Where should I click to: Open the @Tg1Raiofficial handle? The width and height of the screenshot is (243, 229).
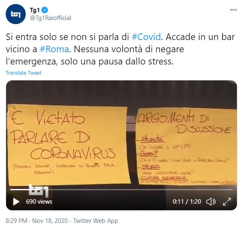[51, 18]
